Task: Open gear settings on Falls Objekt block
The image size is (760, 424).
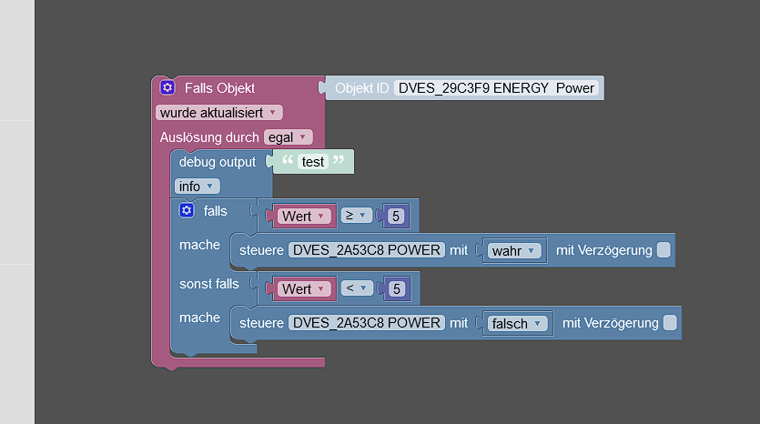Action: [167, 87]
